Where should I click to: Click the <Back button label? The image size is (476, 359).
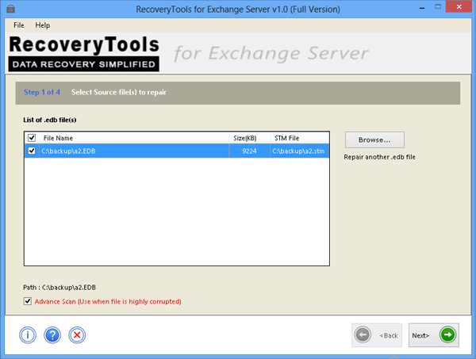click(x=389, y=335)
